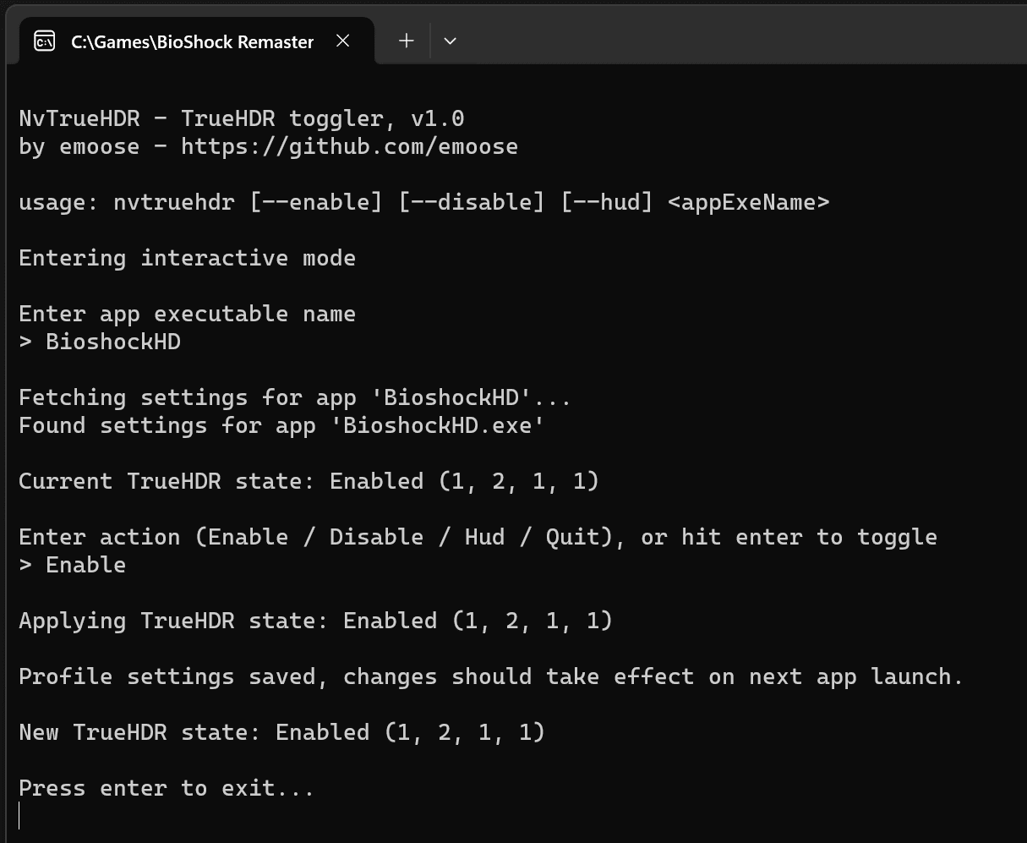The image size is (1027, 843).
Task: Click the terminal icon on the tab
Action: click(45, 41)
